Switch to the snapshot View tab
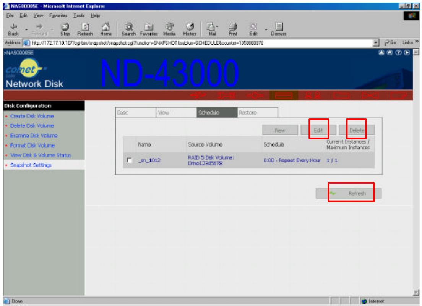422x306 pixels. (x=176, y=113)
